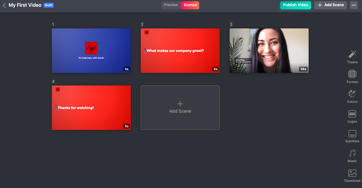Image resolution: width=362 pixels, height=188 pixels.
Task: Open the Subtitles panel icon
Action: pos(352,136)
